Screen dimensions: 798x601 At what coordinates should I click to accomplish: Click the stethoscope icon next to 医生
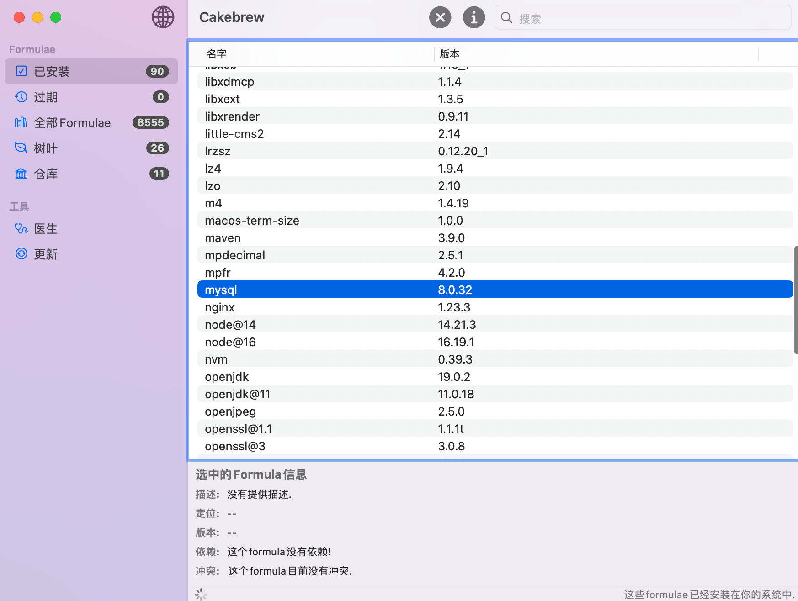tap(21, 228)
